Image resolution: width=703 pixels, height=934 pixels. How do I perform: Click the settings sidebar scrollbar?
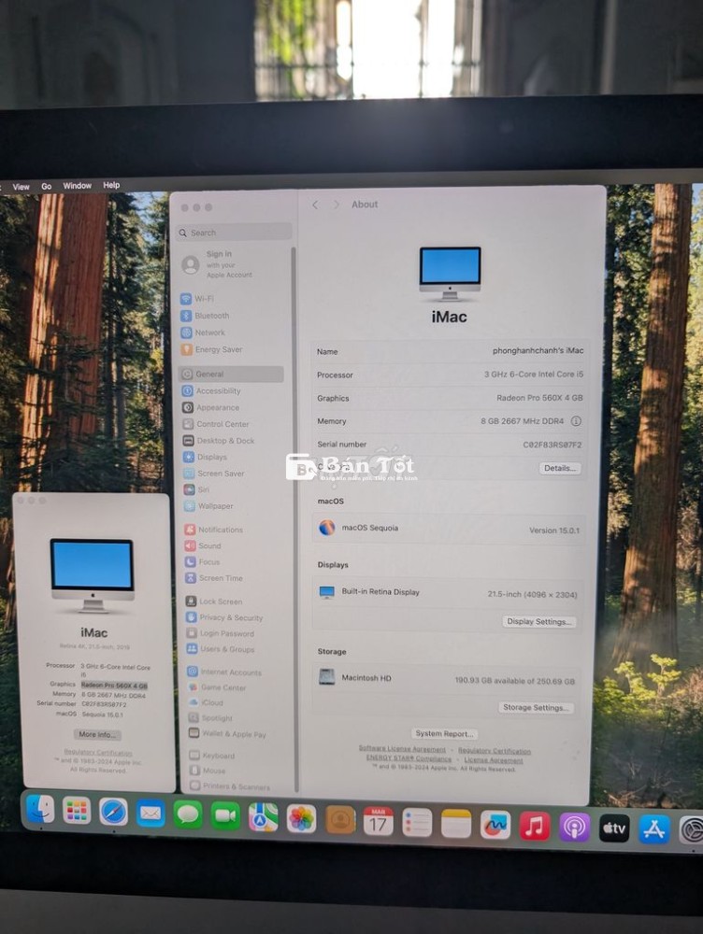294,518
